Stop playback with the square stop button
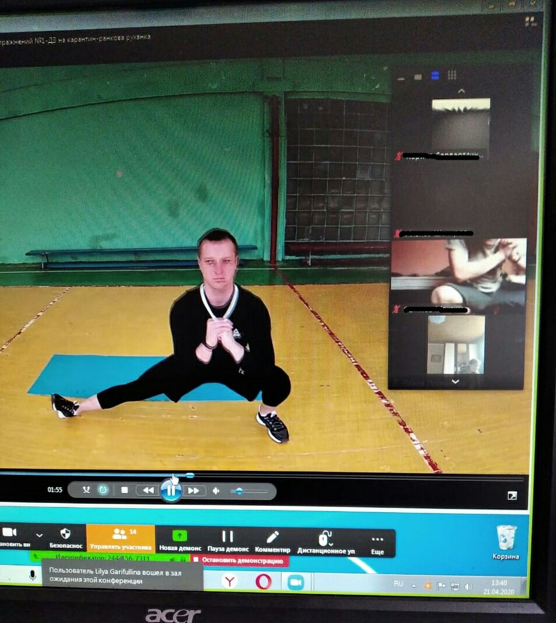556x623 pixels. (x=124, y=490)
